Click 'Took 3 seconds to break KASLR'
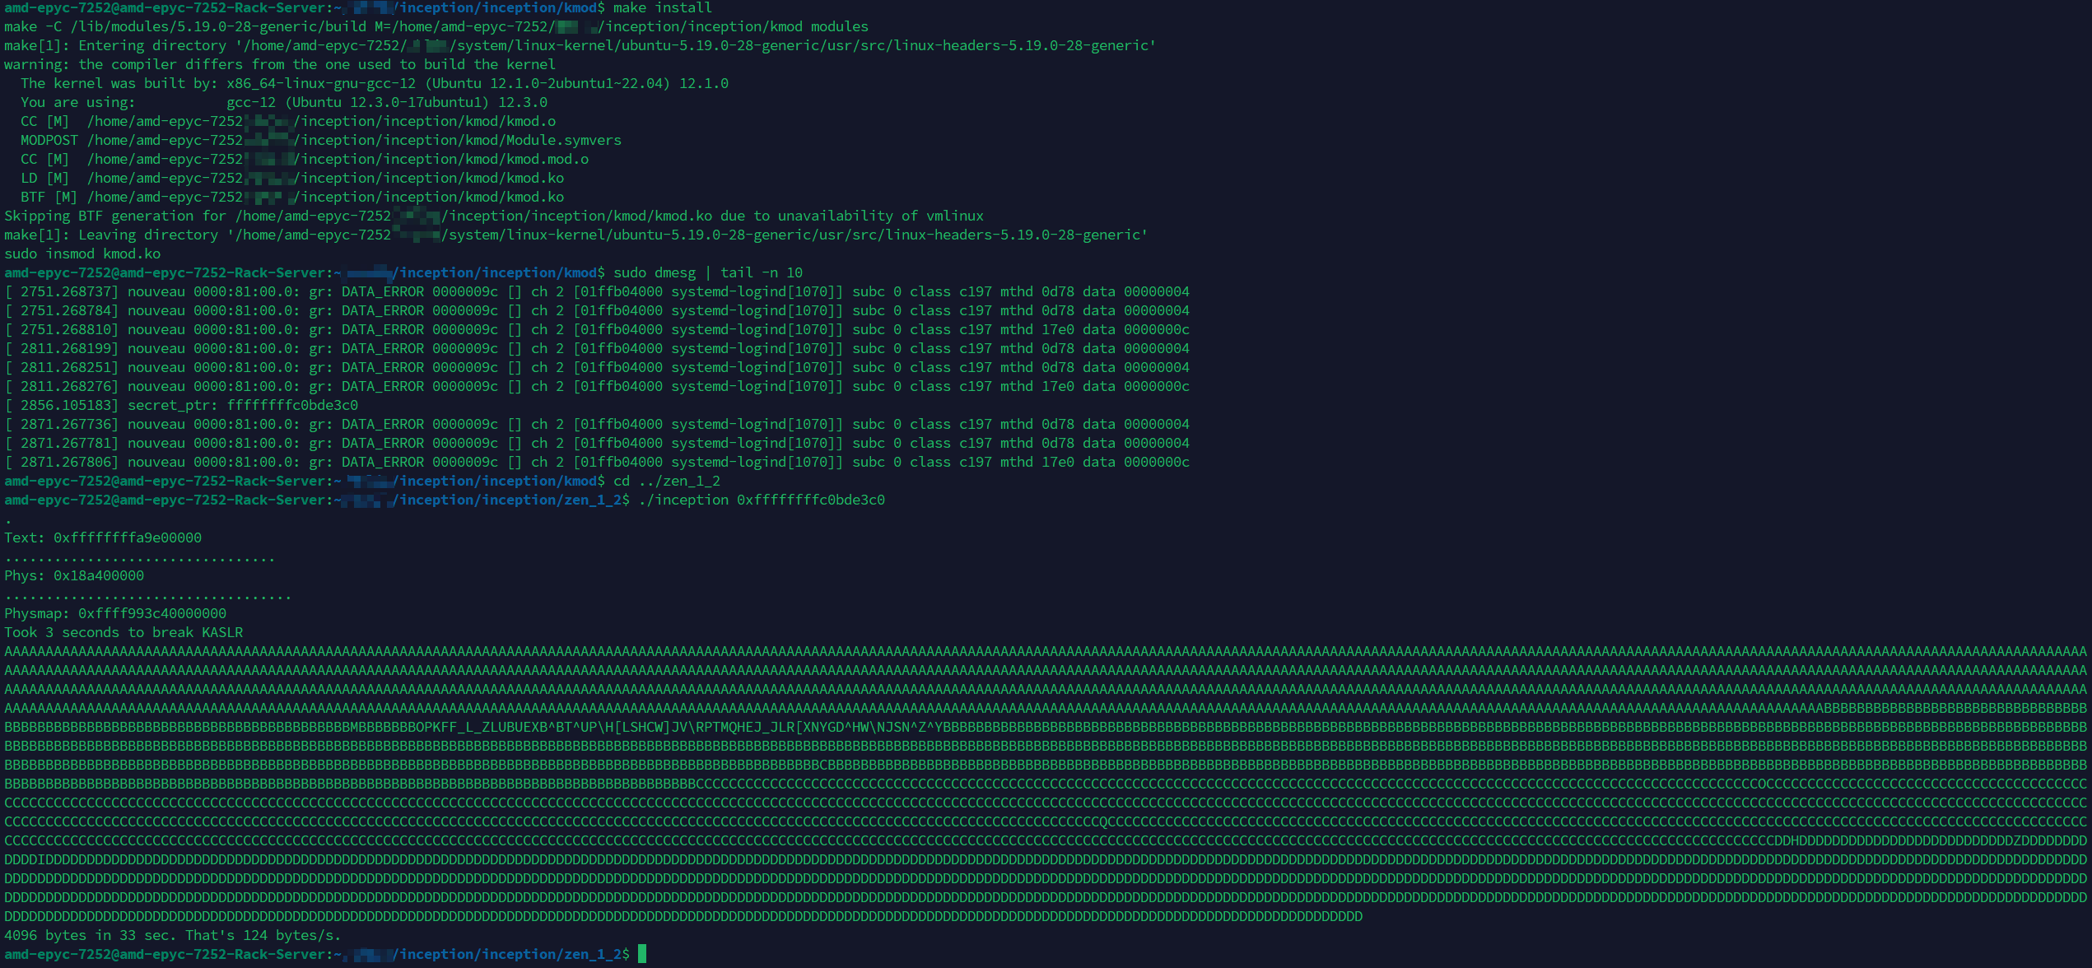This screenshot has width=2092, height=968. coord(123,632)
